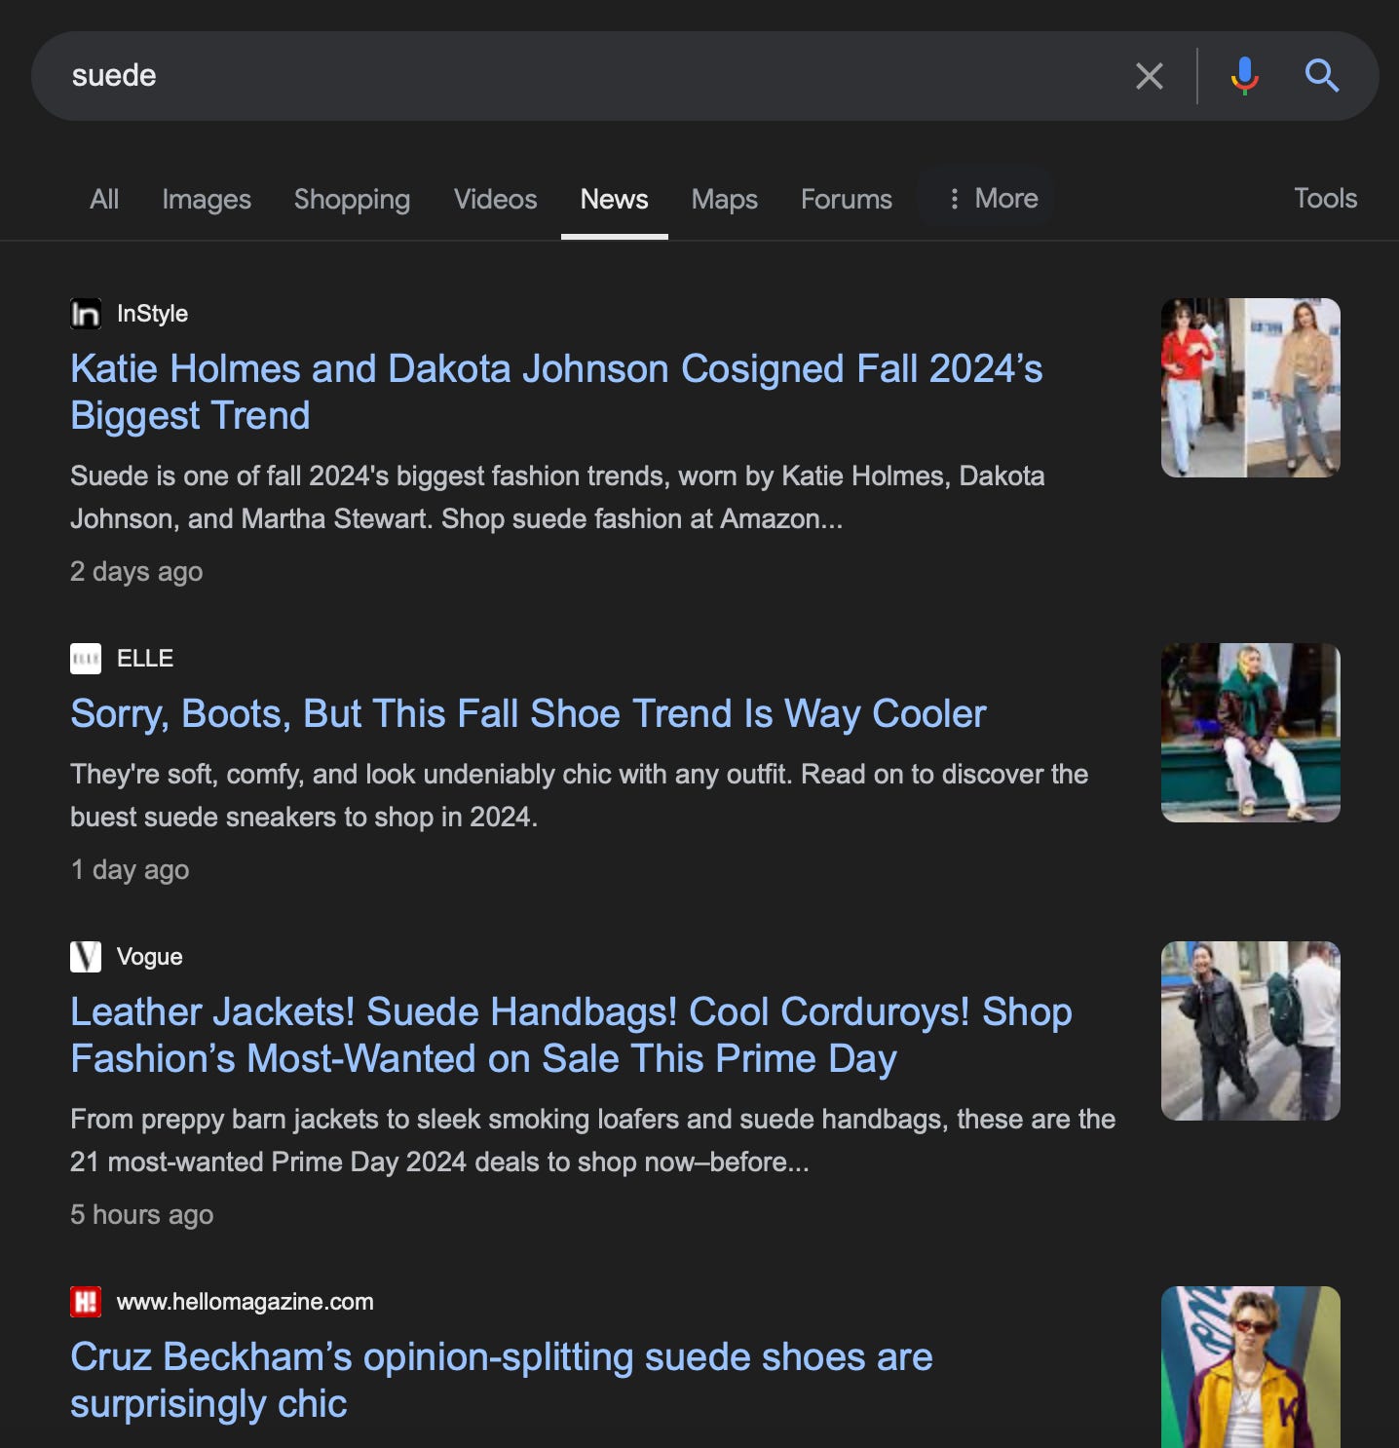Open the Vogue article thumbnail image
The image size is (1399, 1448).
point(1251,1031)
